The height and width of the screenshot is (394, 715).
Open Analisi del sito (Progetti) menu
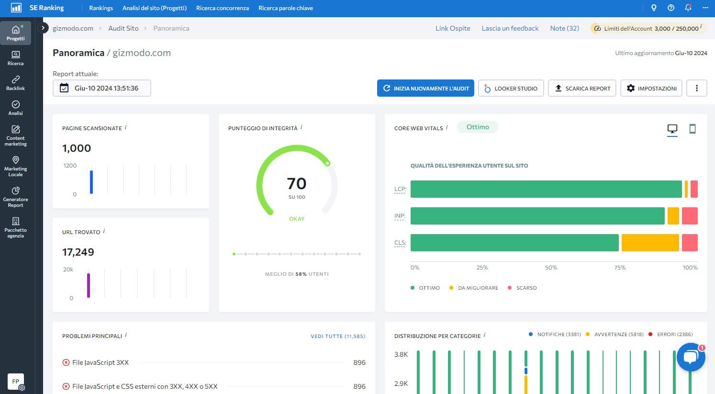point(155,8)
